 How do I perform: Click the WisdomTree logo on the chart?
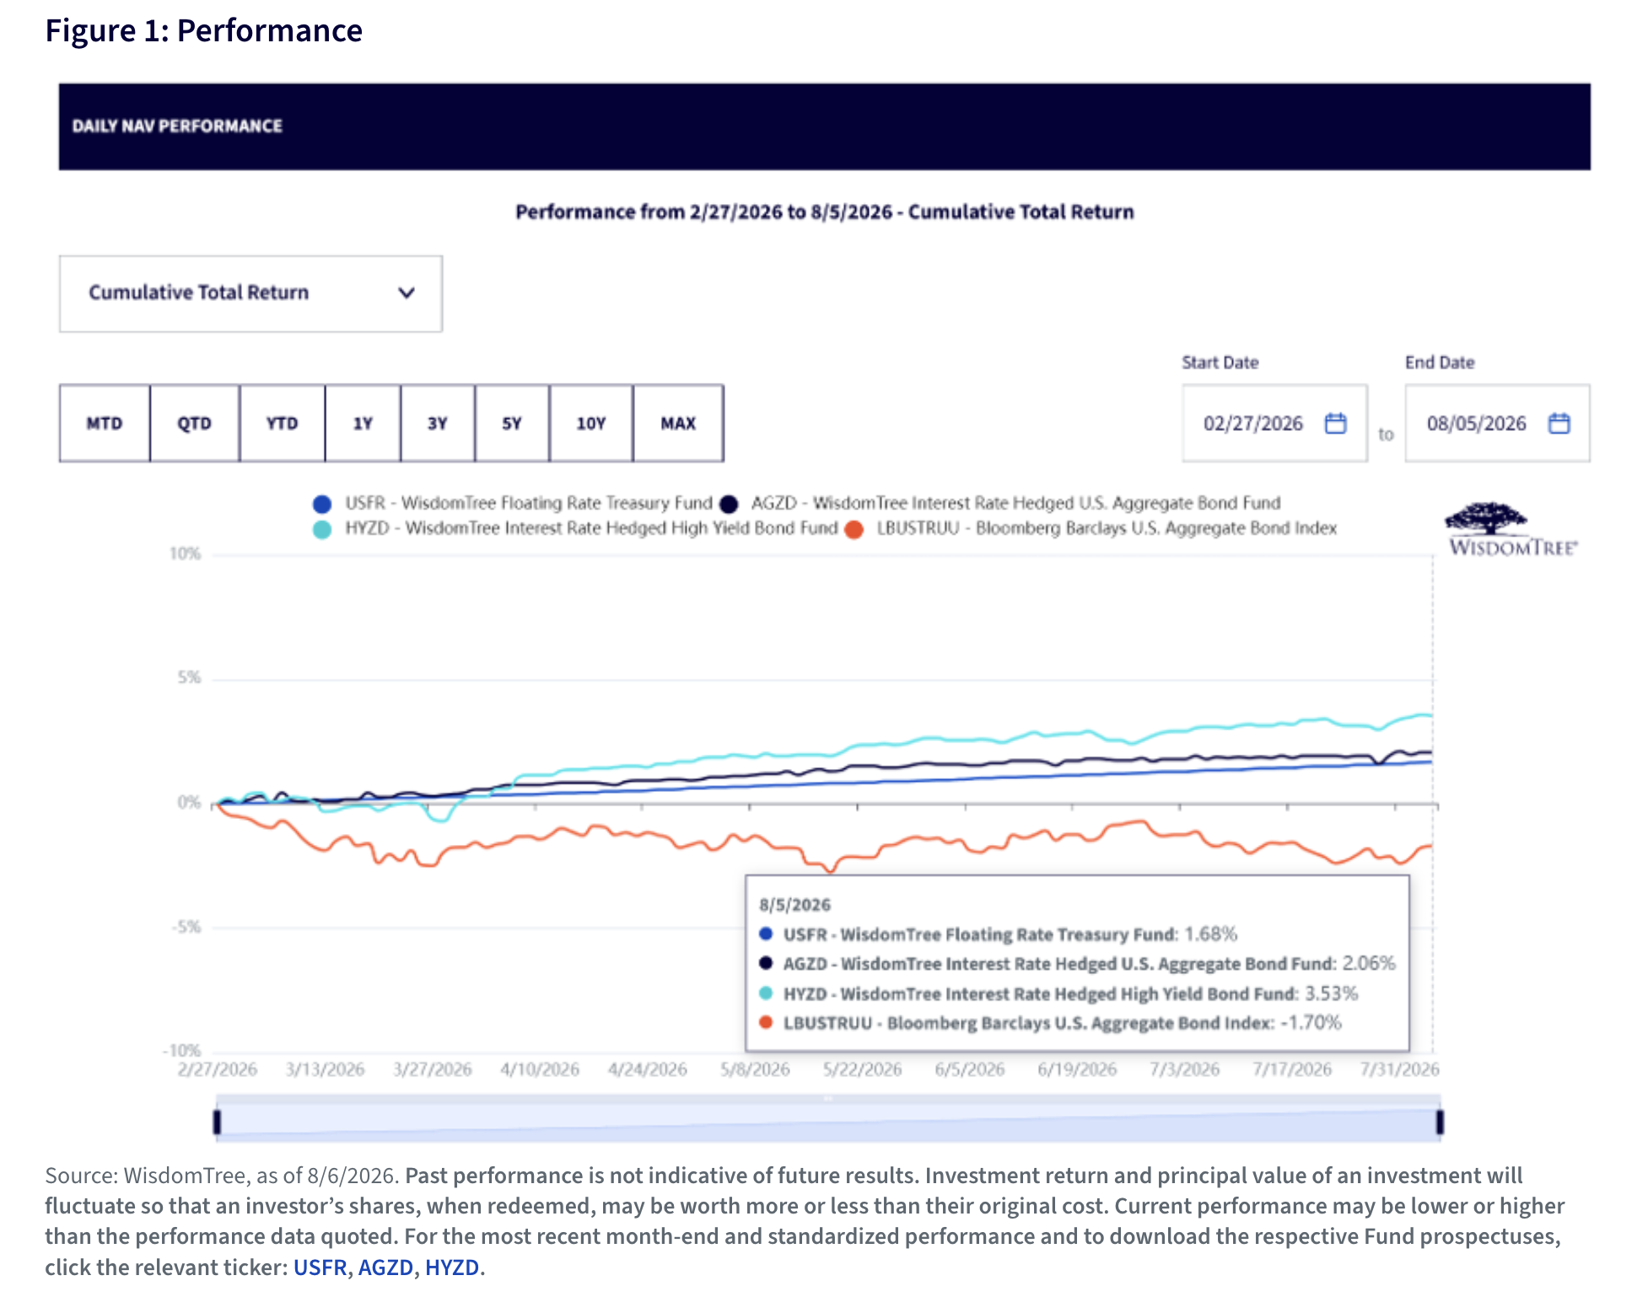[1512, 530]
